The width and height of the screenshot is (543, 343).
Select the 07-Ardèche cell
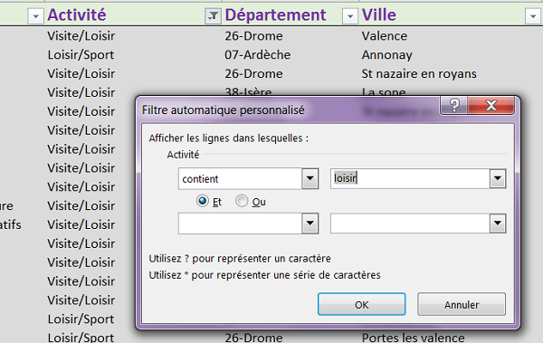click(x=258, y=54)
